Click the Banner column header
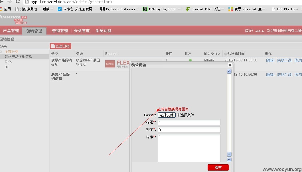This screenshot has width=302, height=172. point(111,53)
